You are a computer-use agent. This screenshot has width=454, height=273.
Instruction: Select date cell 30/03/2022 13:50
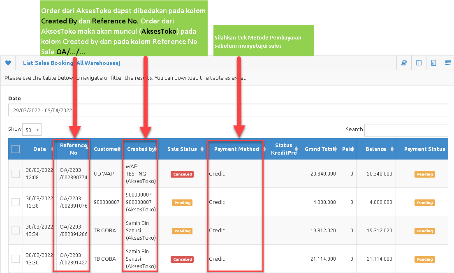coord(39,259)
